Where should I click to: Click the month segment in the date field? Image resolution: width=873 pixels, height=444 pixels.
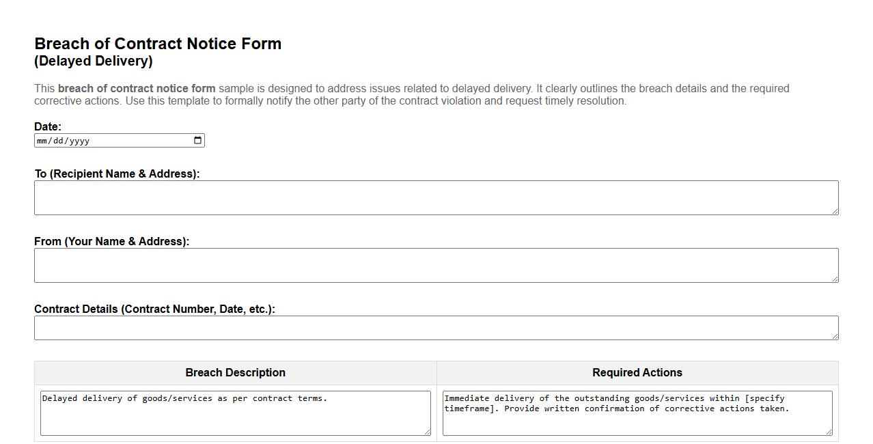point(43,141)
